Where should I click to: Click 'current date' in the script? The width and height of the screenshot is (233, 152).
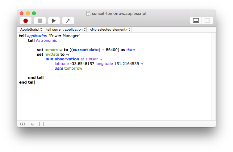[x=85, y=50]
